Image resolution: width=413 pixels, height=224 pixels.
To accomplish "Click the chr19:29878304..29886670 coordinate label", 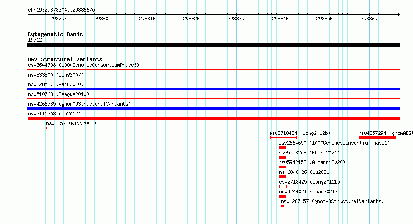I will point(61,10).
